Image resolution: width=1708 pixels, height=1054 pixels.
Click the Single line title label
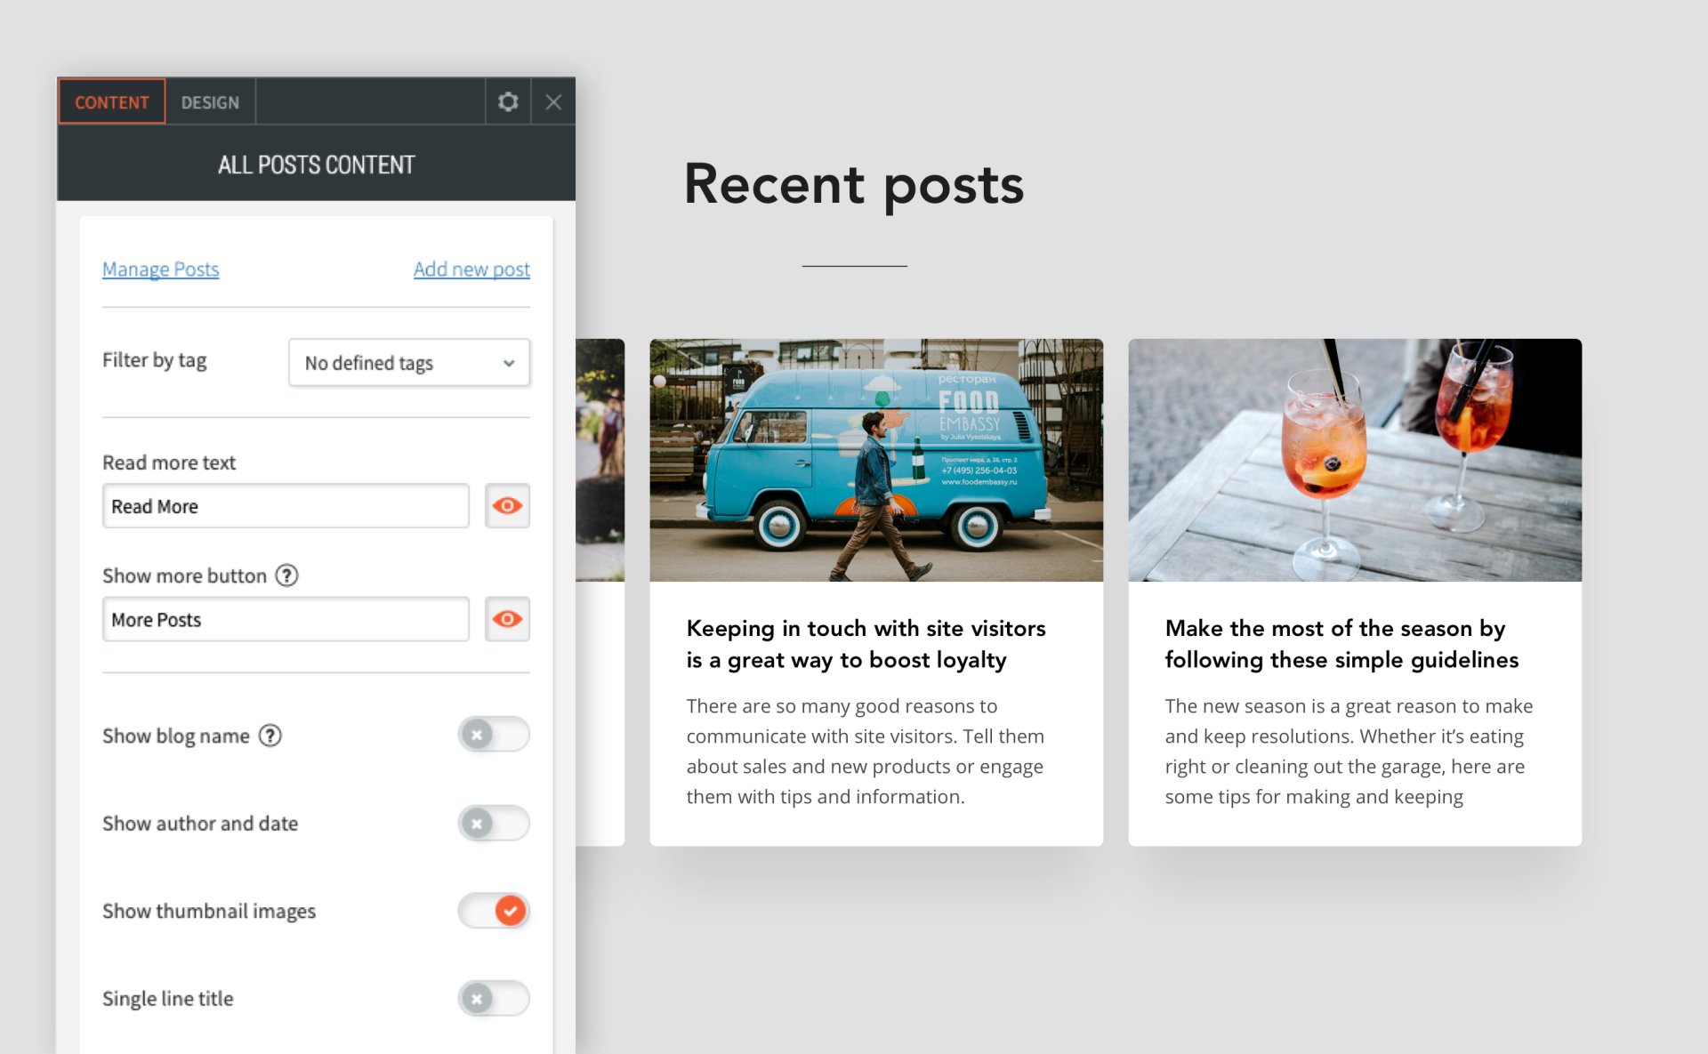point(168,999)
